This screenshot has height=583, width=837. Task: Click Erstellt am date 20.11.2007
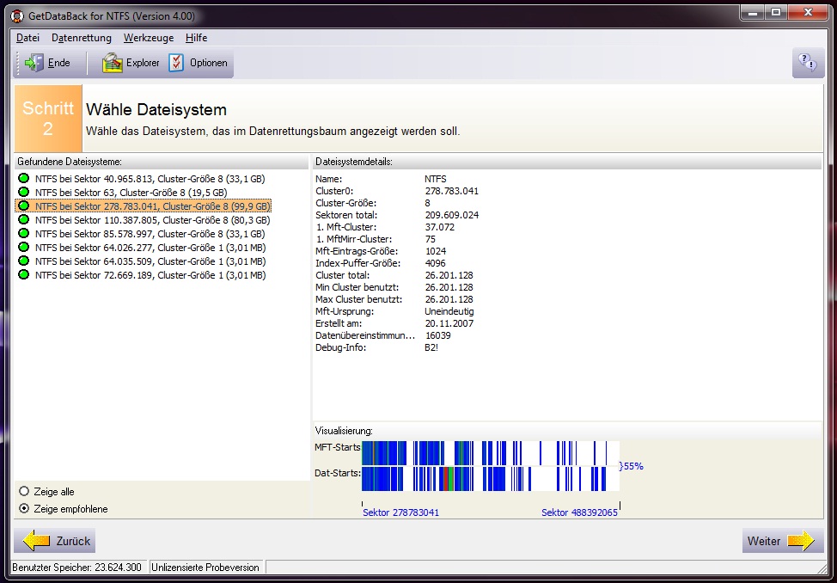pos(449,323)
